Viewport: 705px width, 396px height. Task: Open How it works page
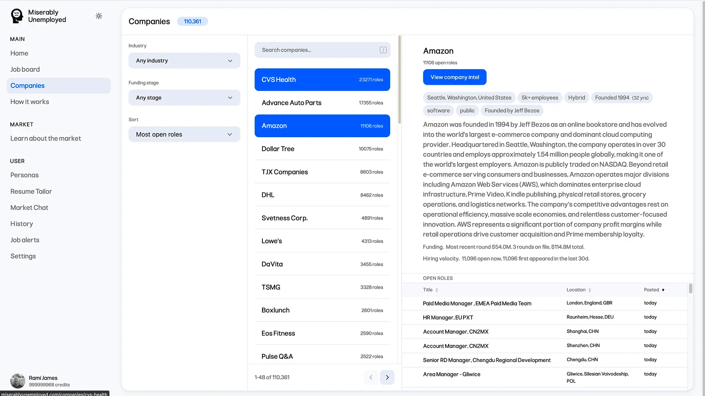click(59, 102)
